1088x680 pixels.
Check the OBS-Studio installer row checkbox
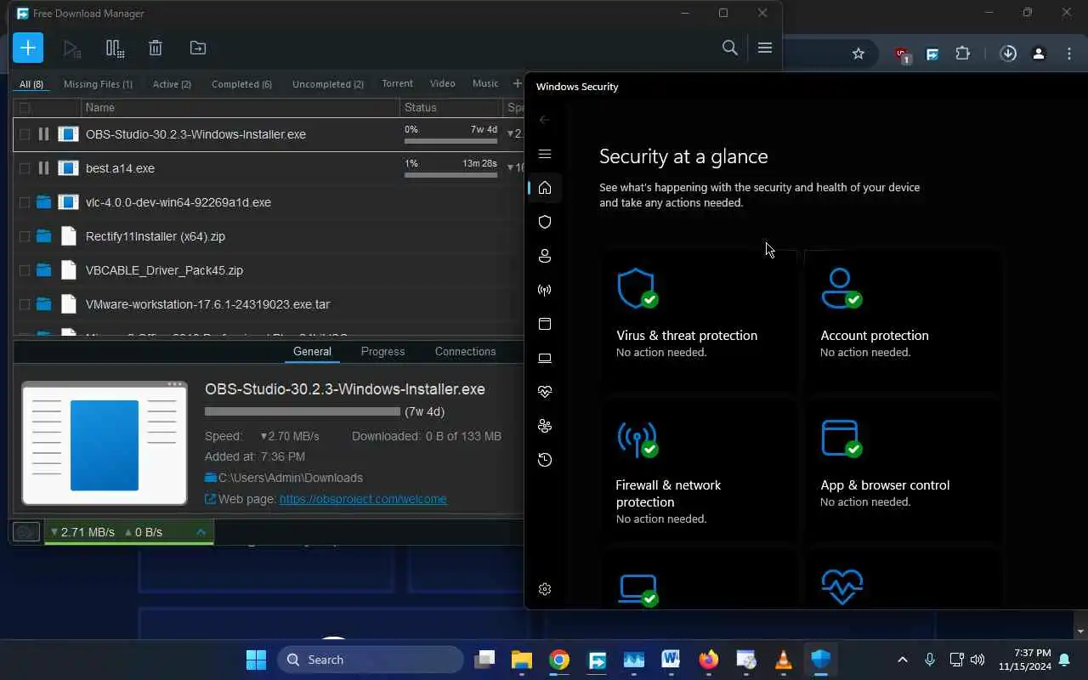point(25,134)
